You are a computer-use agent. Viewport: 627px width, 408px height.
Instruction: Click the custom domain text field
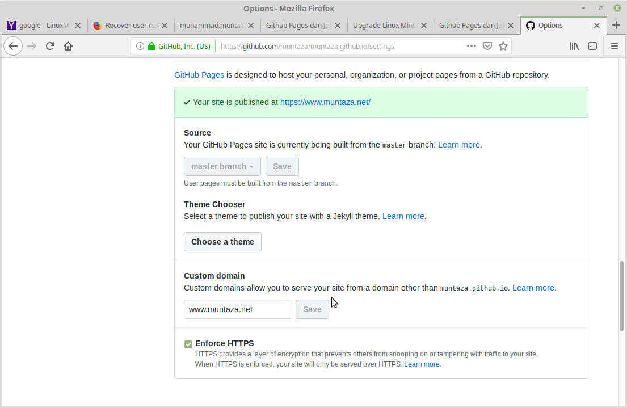(237, 309)
